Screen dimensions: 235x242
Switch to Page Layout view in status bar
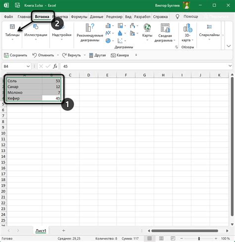coord(161,239)
